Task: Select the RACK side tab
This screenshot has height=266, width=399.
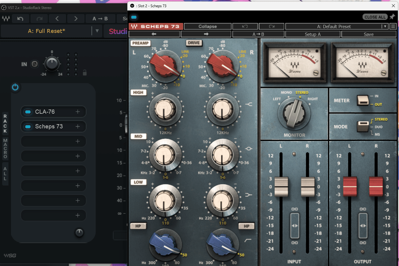Action: coord(5,123)
